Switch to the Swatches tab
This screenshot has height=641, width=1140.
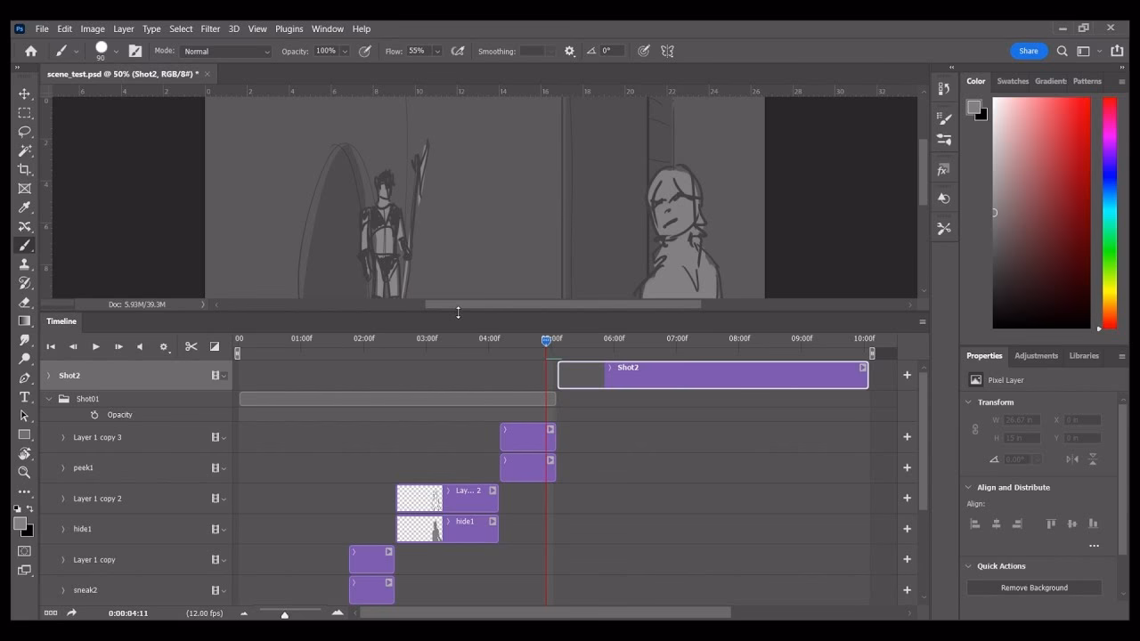[x=1013, y=80]
